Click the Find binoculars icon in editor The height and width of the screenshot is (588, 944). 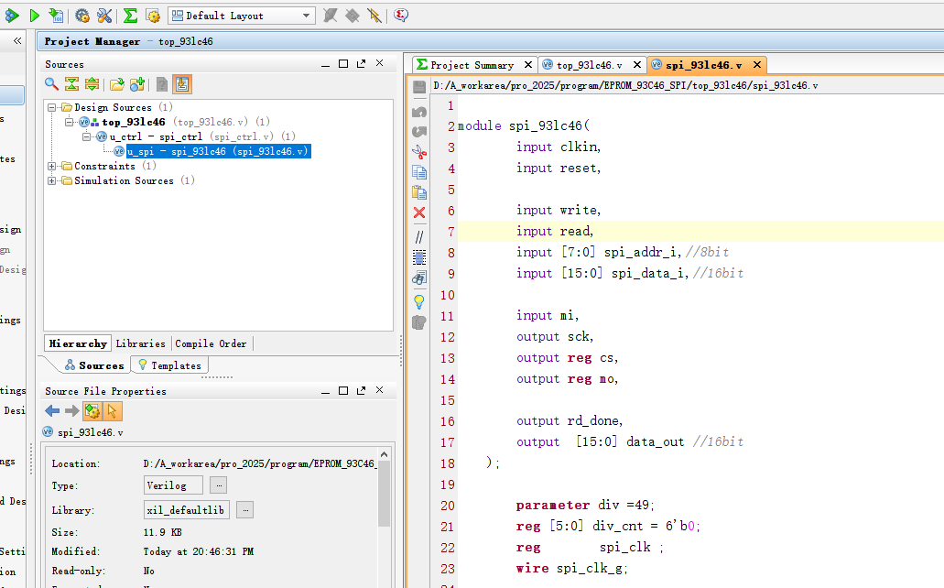419,278
